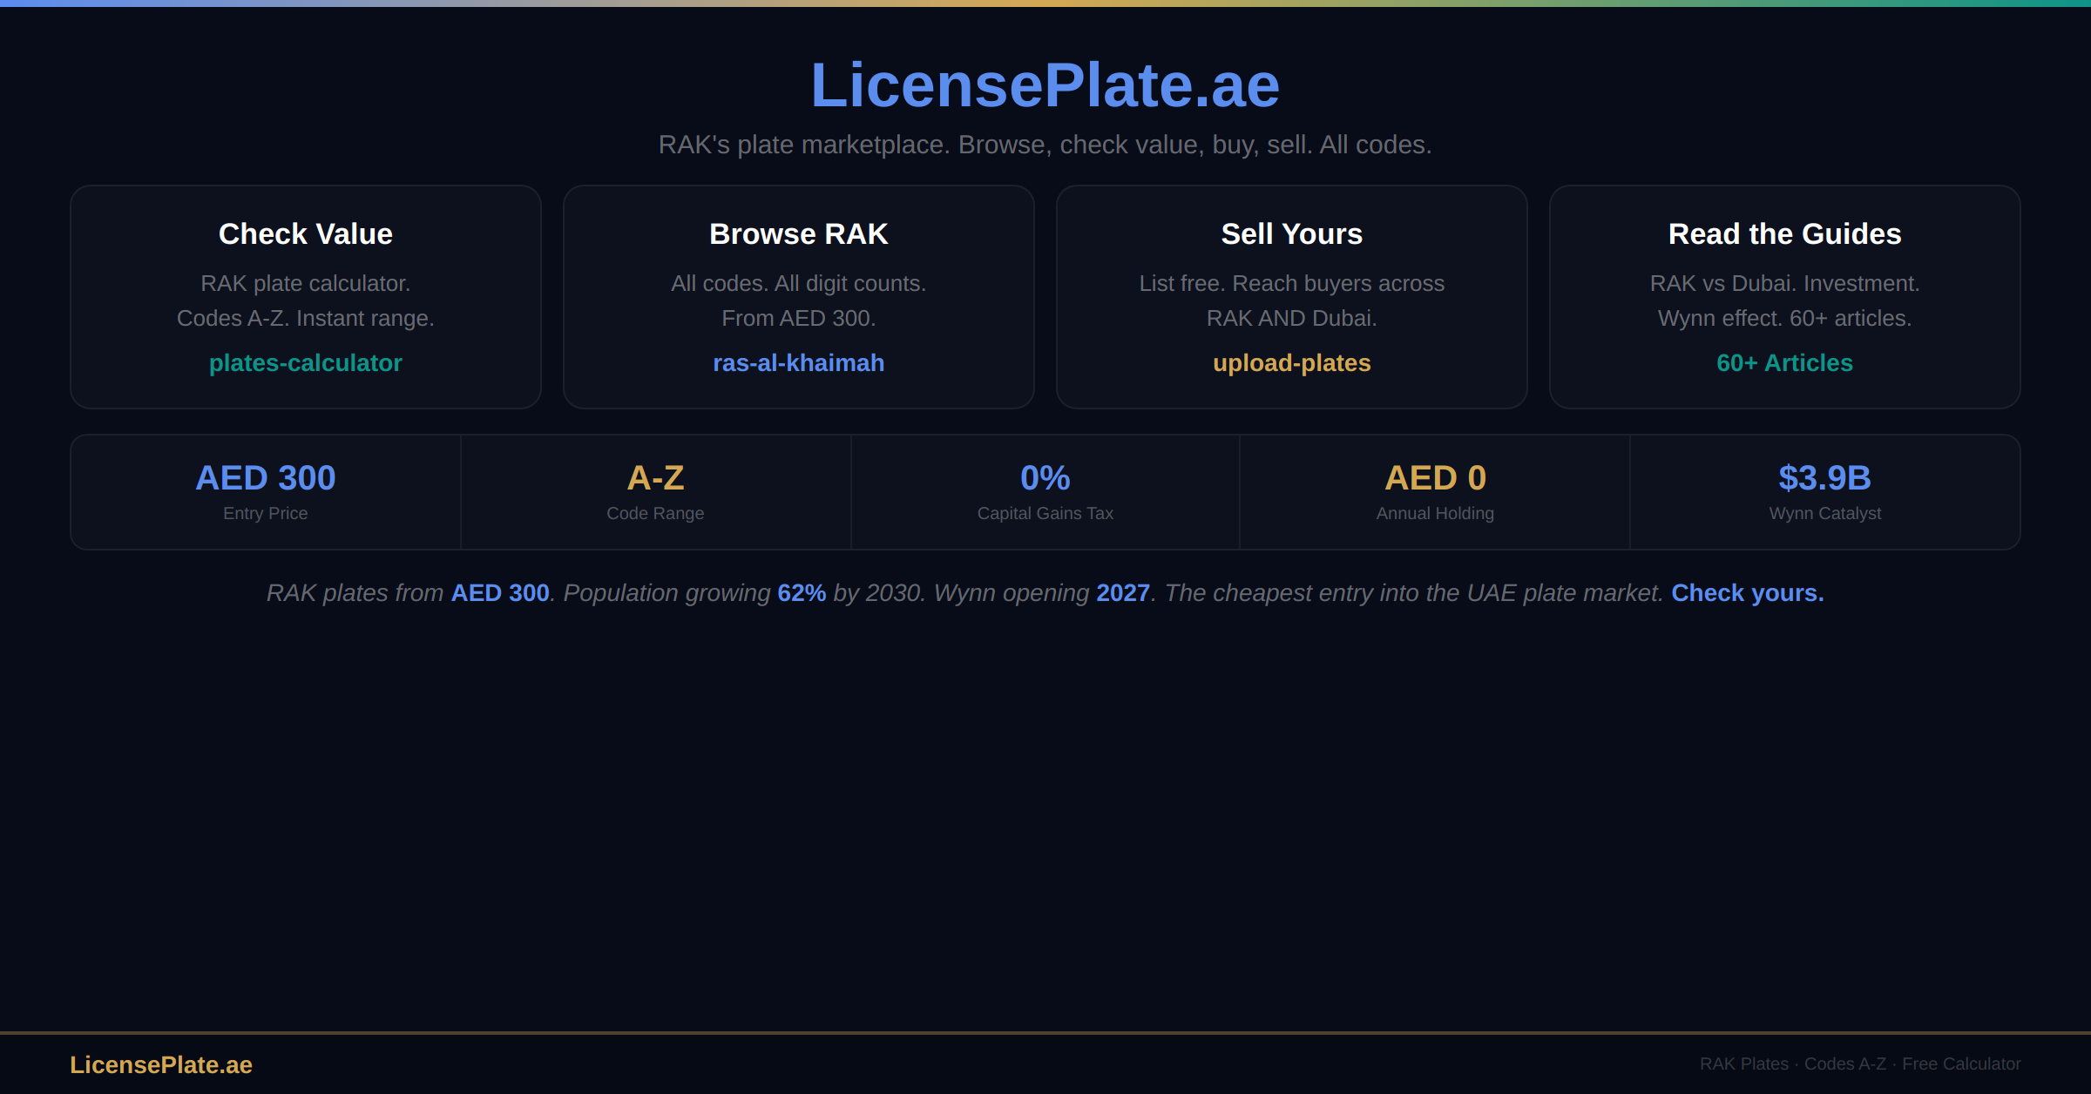The height and width of the screenshot is (1094, 2091).
Task: Click the footer 'Free Calculator' text
Action: pos(1961,1064)
